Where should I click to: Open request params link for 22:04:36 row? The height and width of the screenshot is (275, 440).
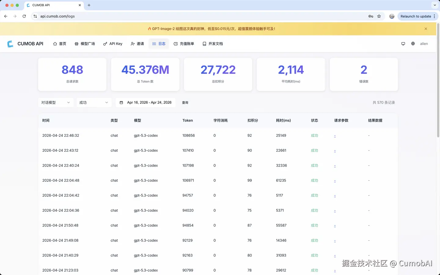coord(335,210)
